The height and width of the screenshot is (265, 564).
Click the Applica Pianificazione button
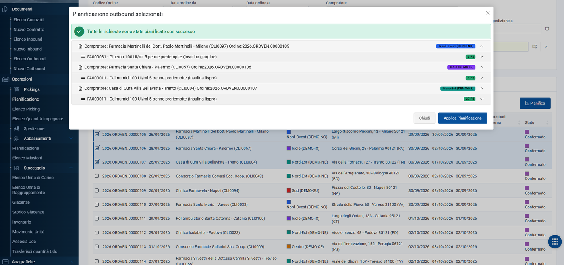[462, 118]
